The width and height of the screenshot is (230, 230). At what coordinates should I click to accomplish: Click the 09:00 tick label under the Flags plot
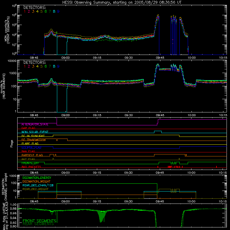coord(66,173)
